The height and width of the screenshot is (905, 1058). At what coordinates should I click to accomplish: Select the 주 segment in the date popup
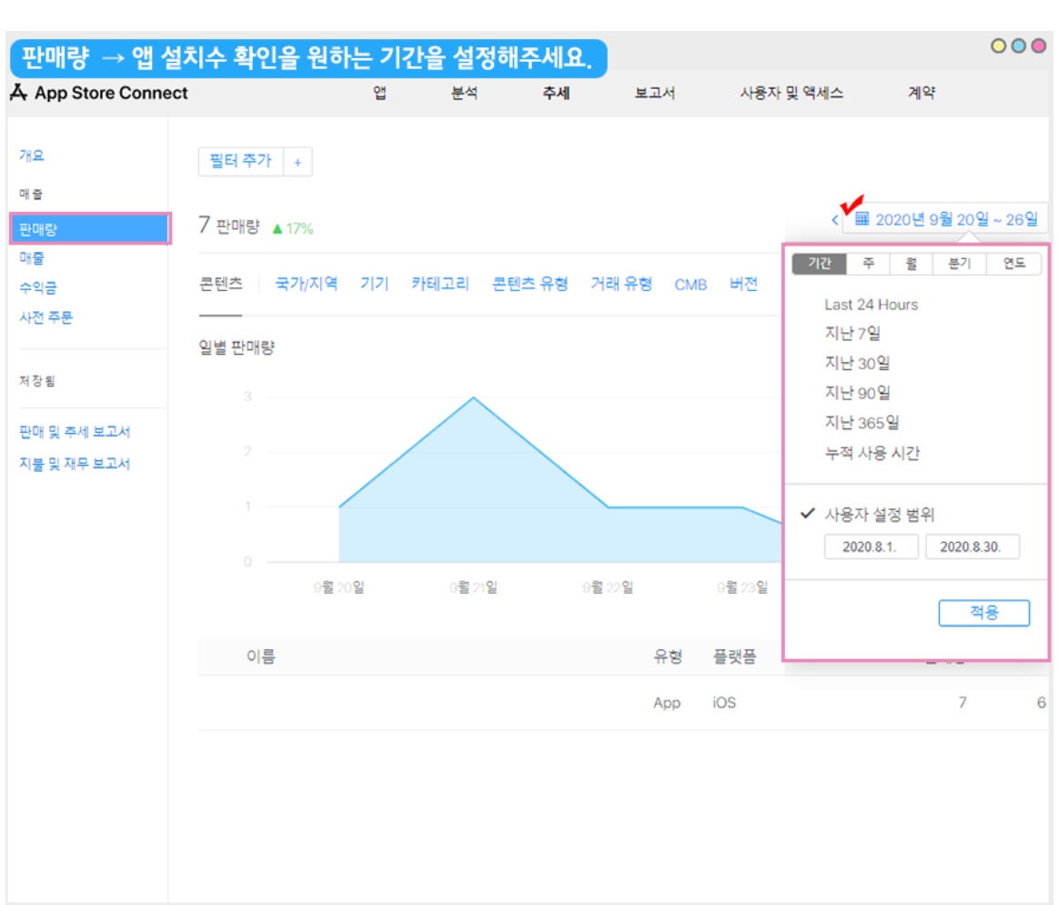[x=869, y=263]
